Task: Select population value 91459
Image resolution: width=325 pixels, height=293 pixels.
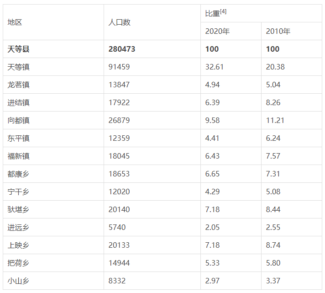Action: [x=119, y=67]
